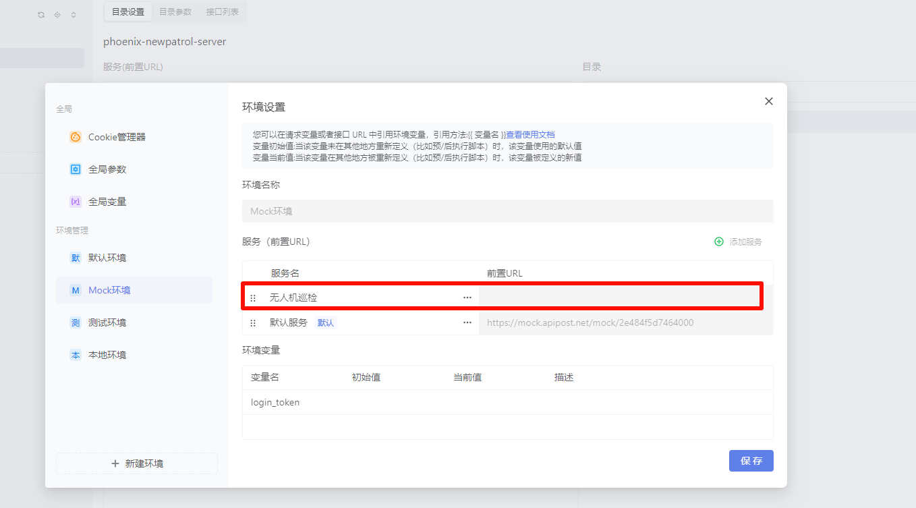Switch to 接口列表 tab in background

pyautogui.click(x=223, y=12)
